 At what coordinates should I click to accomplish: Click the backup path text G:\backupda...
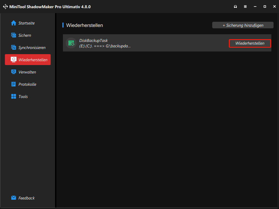pyautogui.click(x=118, y=46)
